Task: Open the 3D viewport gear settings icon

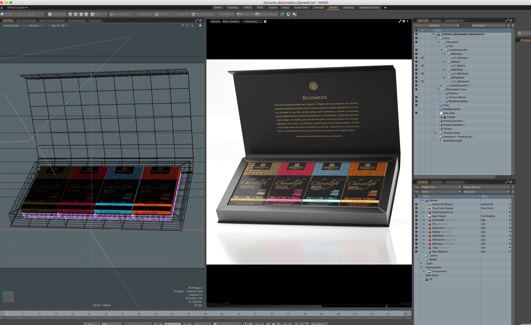Action: pyautogui.click(x=200, y=26)
